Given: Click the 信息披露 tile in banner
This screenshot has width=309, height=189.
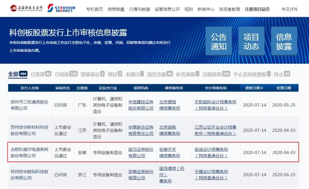Looking at the screenshot, I should (x=284, y=41).
